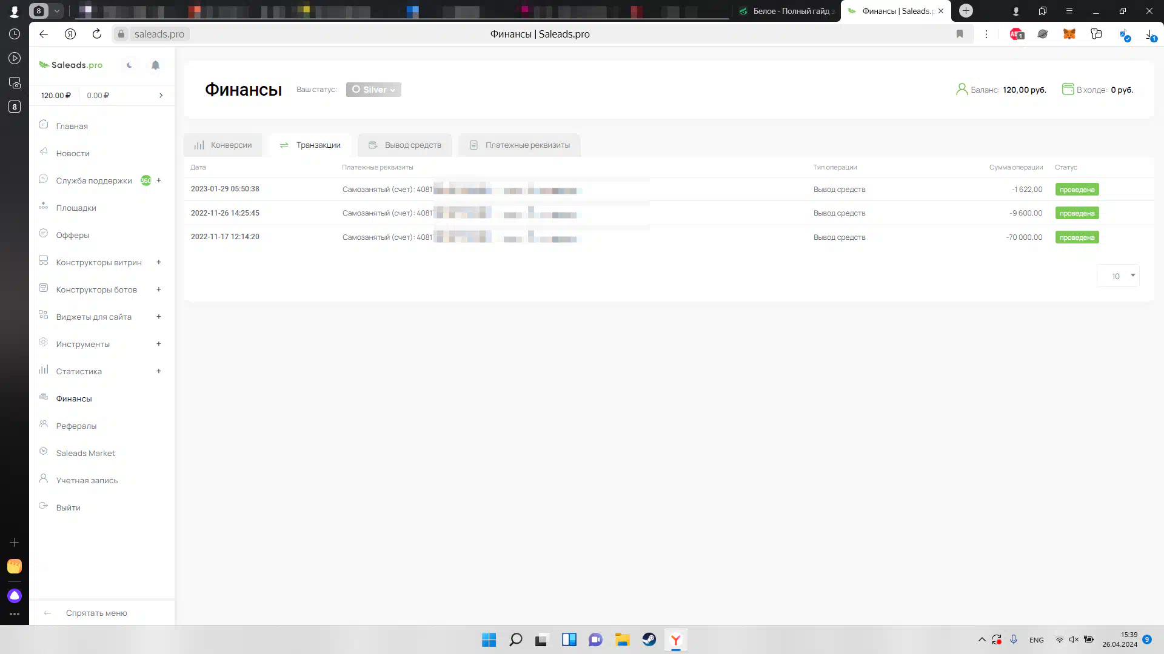Close the Финансы Saleads tab
The image size is (1164, 654).
pos(941,11)
